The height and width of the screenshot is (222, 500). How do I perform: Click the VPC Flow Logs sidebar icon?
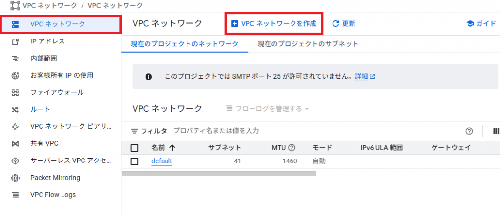click(x=15, y=195)
